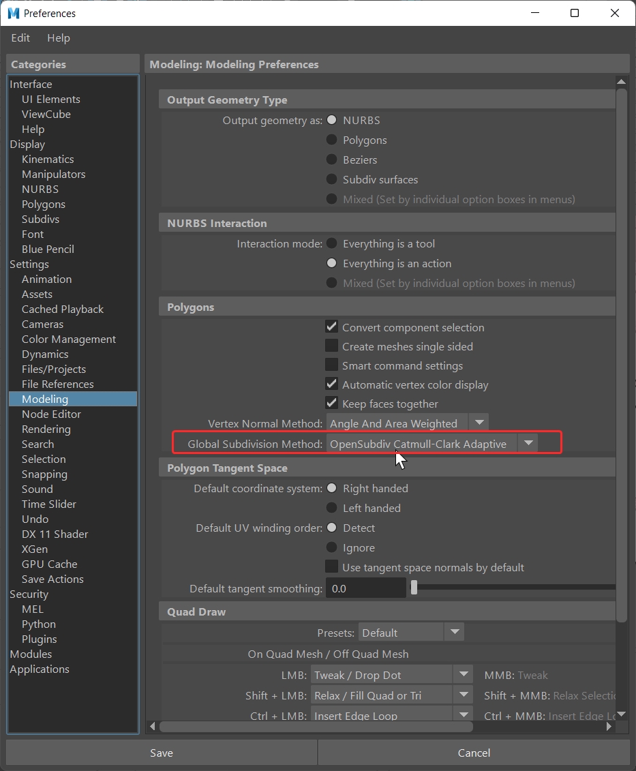Click the Default tangent smoothing slider handle
636x771 pixels.
(x=414, y=587)
